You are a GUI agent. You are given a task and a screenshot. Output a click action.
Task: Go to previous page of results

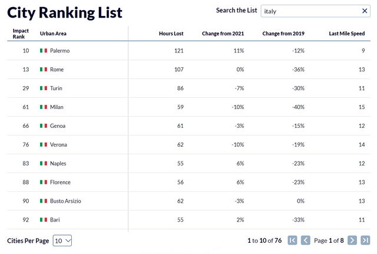coord(306,240)
